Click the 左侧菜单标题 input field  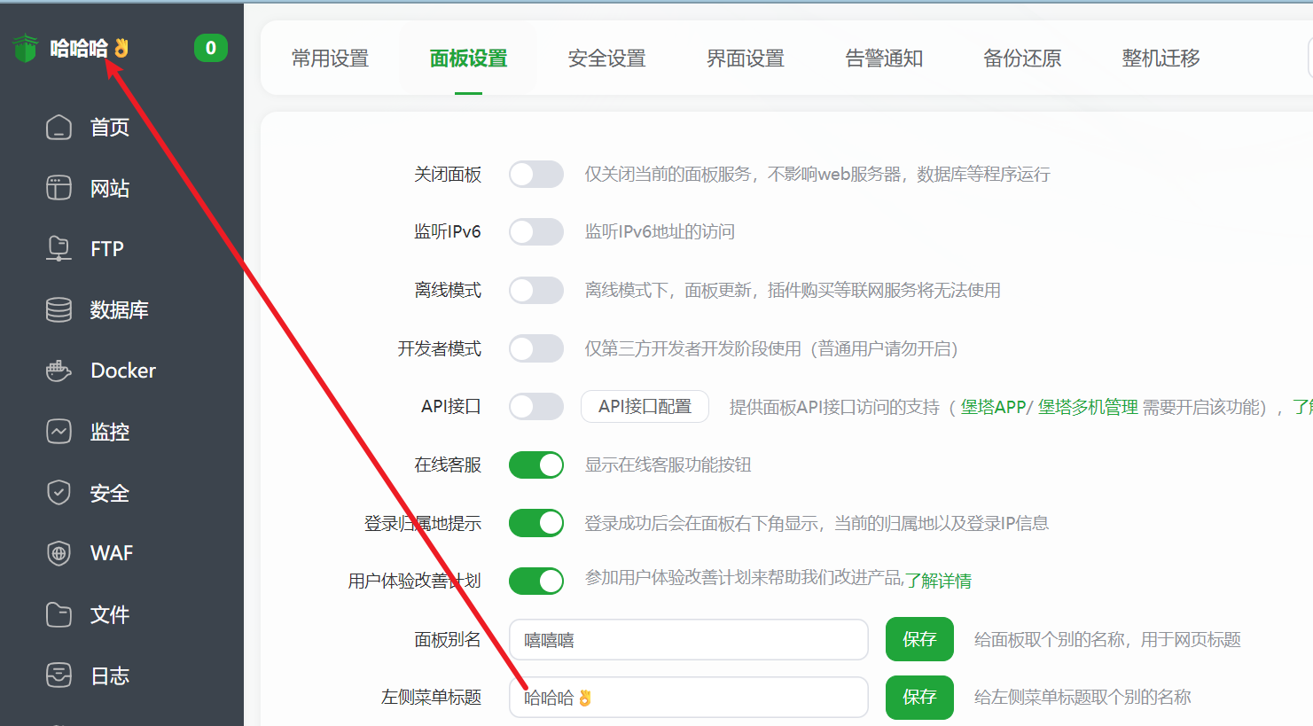pos(689,697)
